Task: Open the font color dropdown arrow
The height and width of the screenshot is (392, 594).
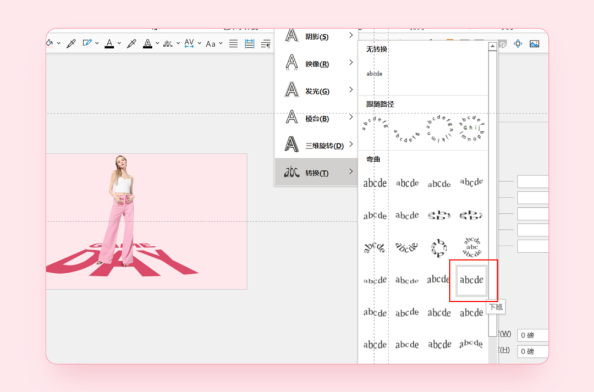Action: point(119,43)
